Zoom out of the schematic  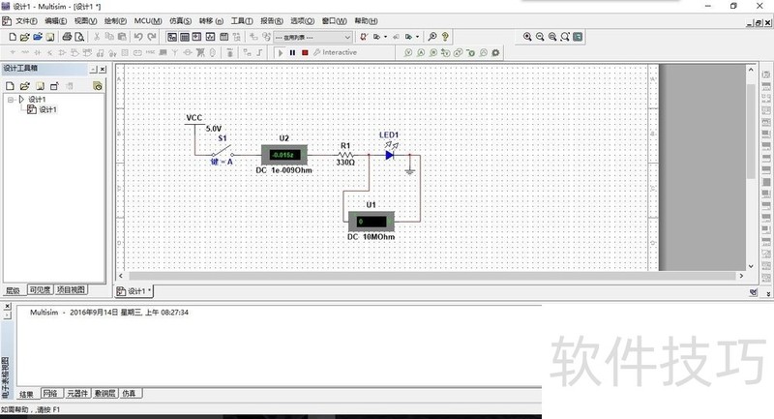(540, 37)
